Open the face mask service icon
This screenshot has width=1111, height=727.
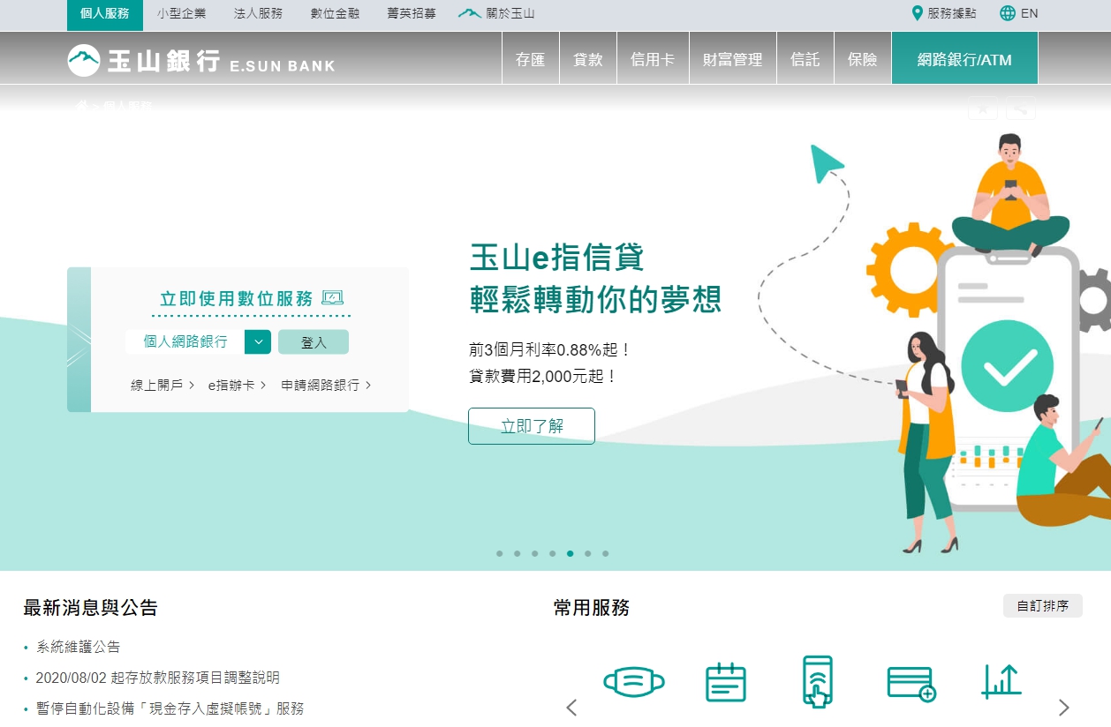(633, 682)
